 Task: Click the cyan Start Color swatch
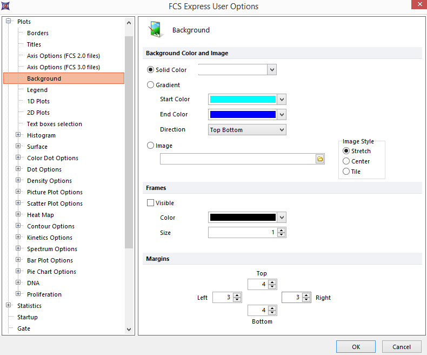pos(243,100)
